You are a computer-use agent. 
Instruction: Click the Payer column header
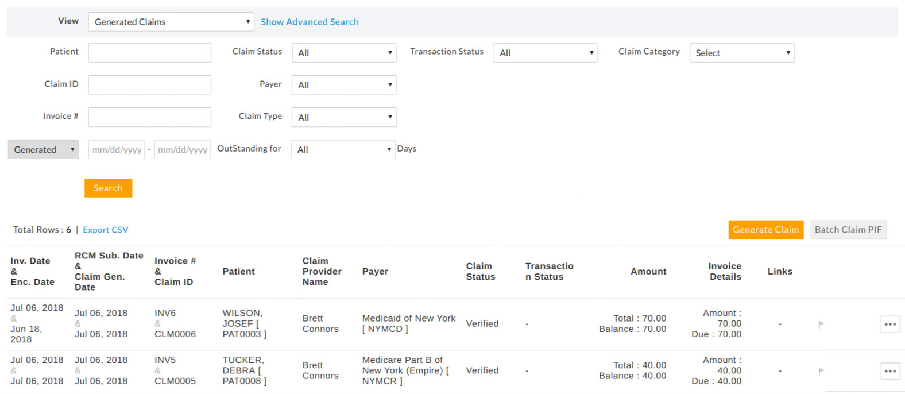pyautogui.click(x=375, y=272)
